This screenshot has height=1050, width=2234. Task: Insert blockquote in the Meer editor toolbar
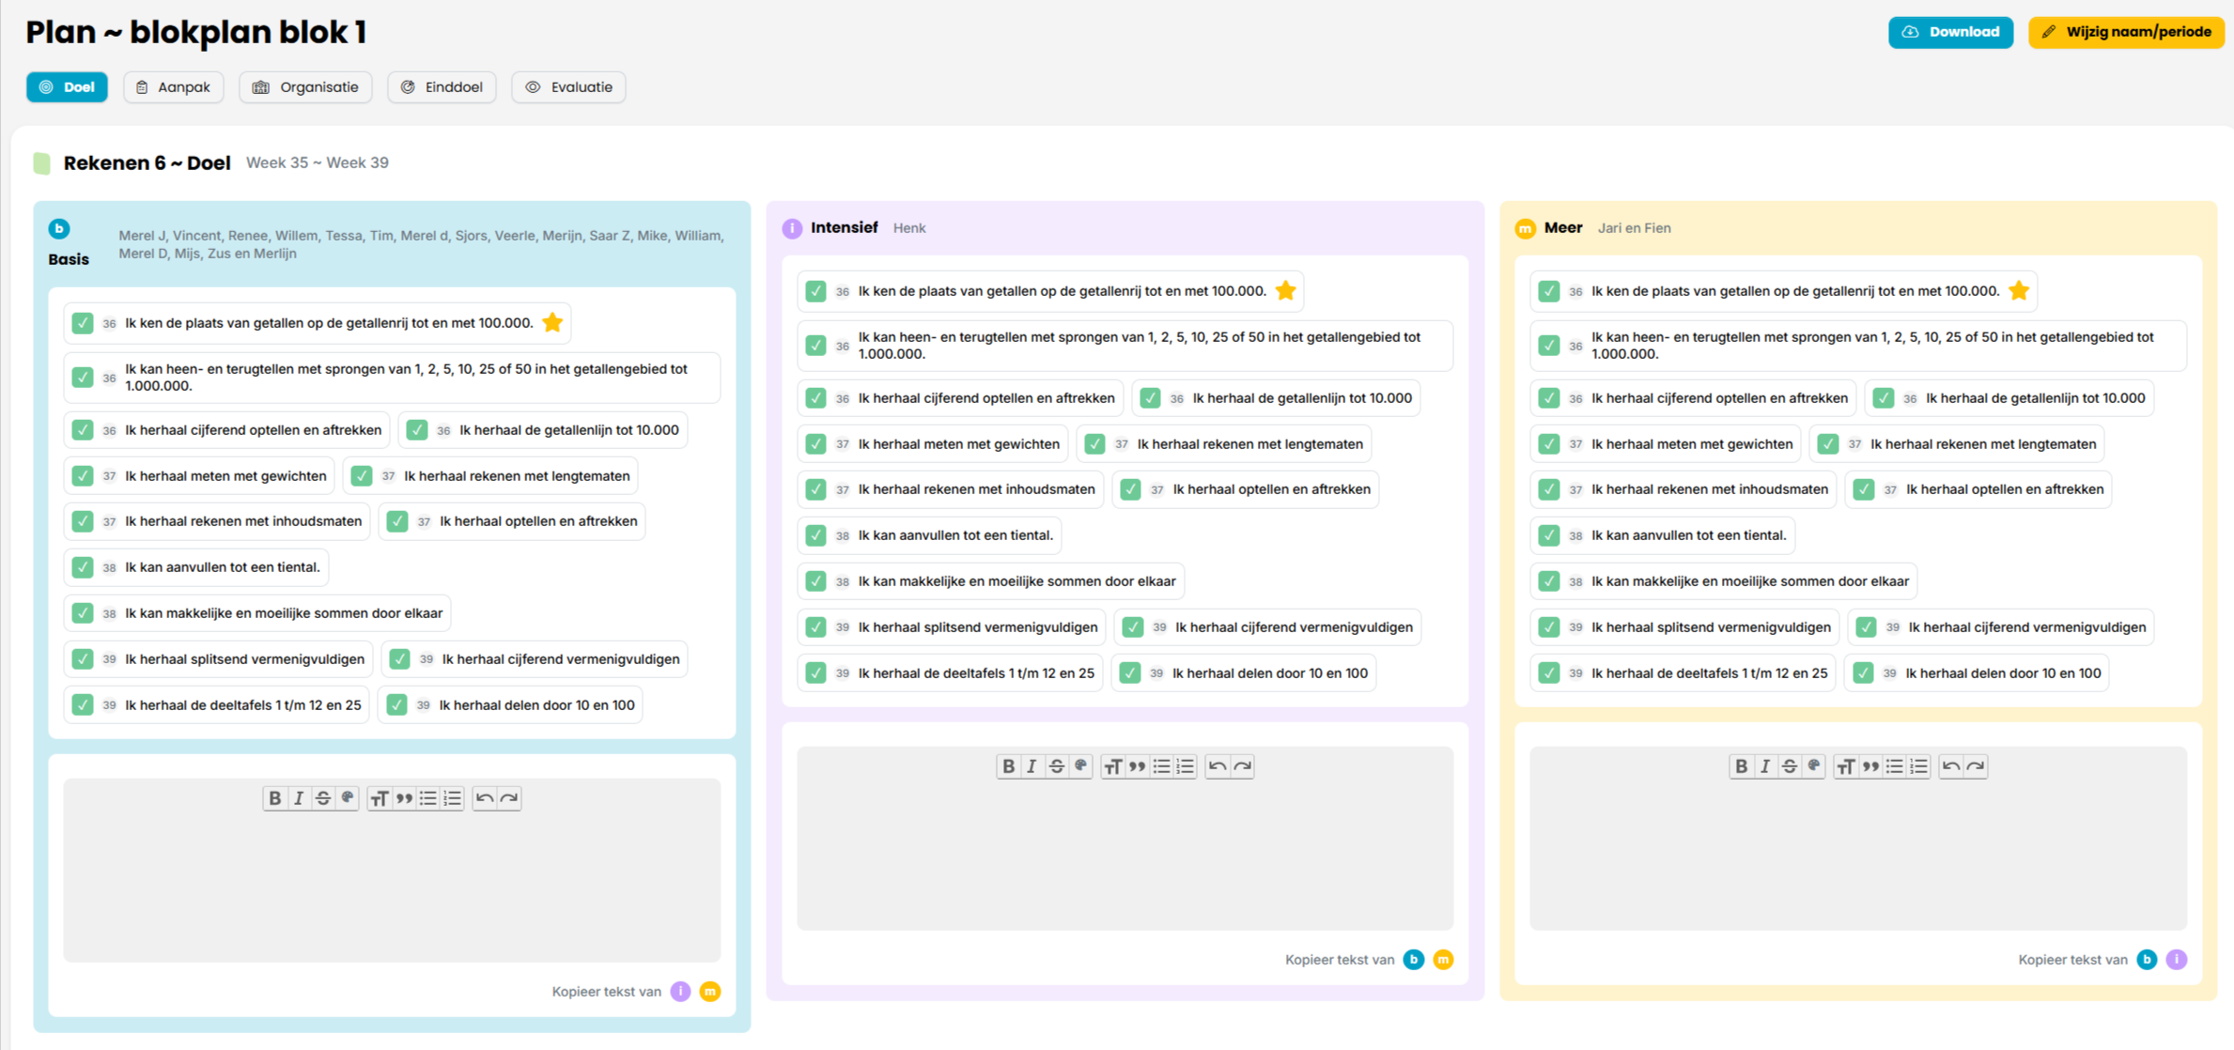pyautogui.click(x=1870, y=766)
